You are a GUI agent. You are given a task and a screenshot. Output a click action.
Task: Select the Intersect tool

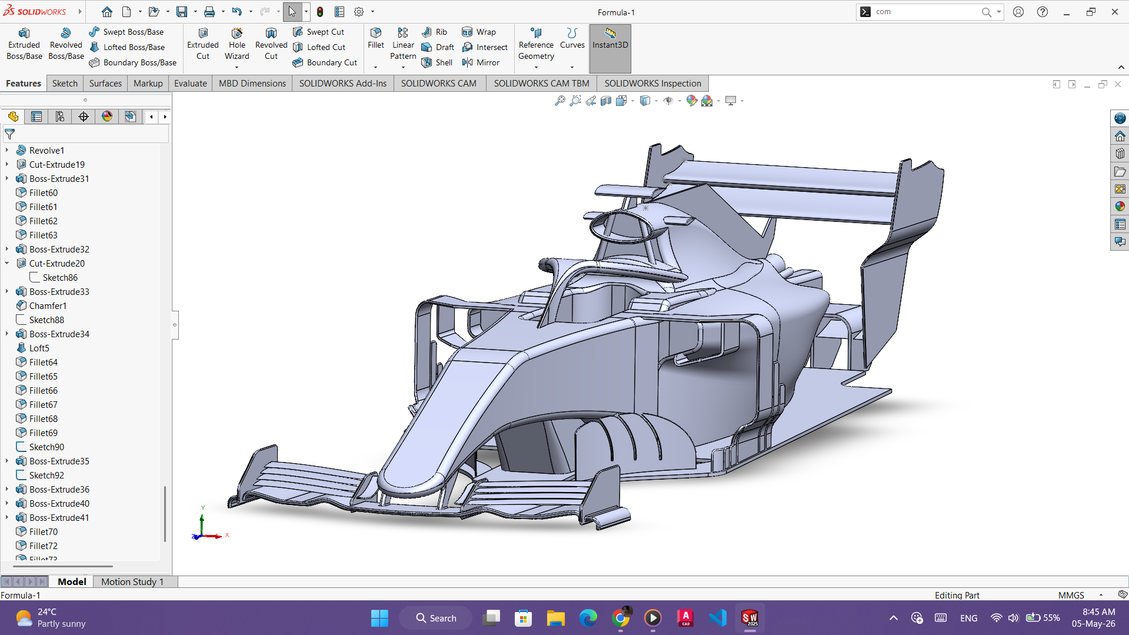click(485, 47)
